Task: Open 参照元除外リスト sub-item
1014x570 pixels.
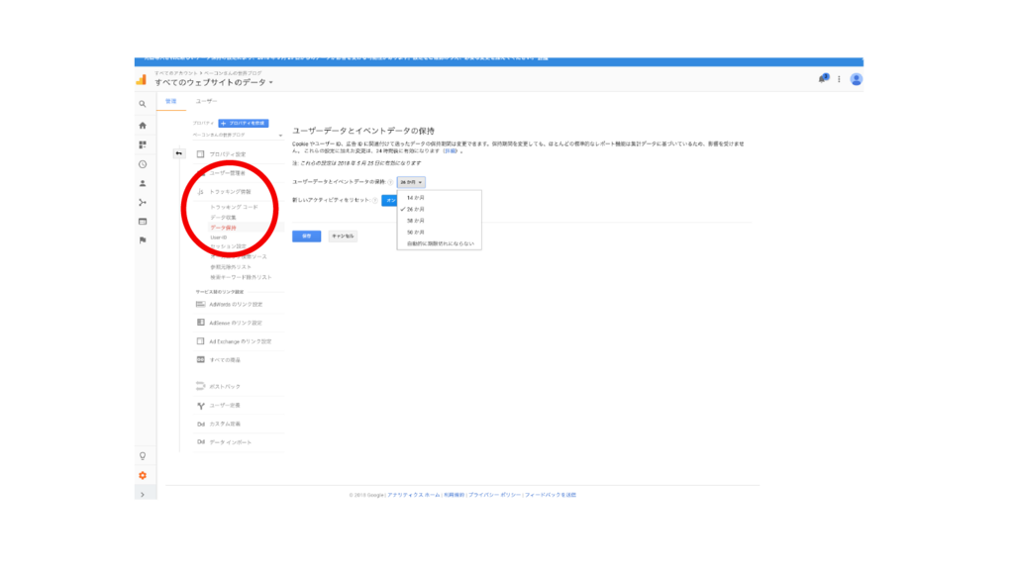Action: pos(230,267)
